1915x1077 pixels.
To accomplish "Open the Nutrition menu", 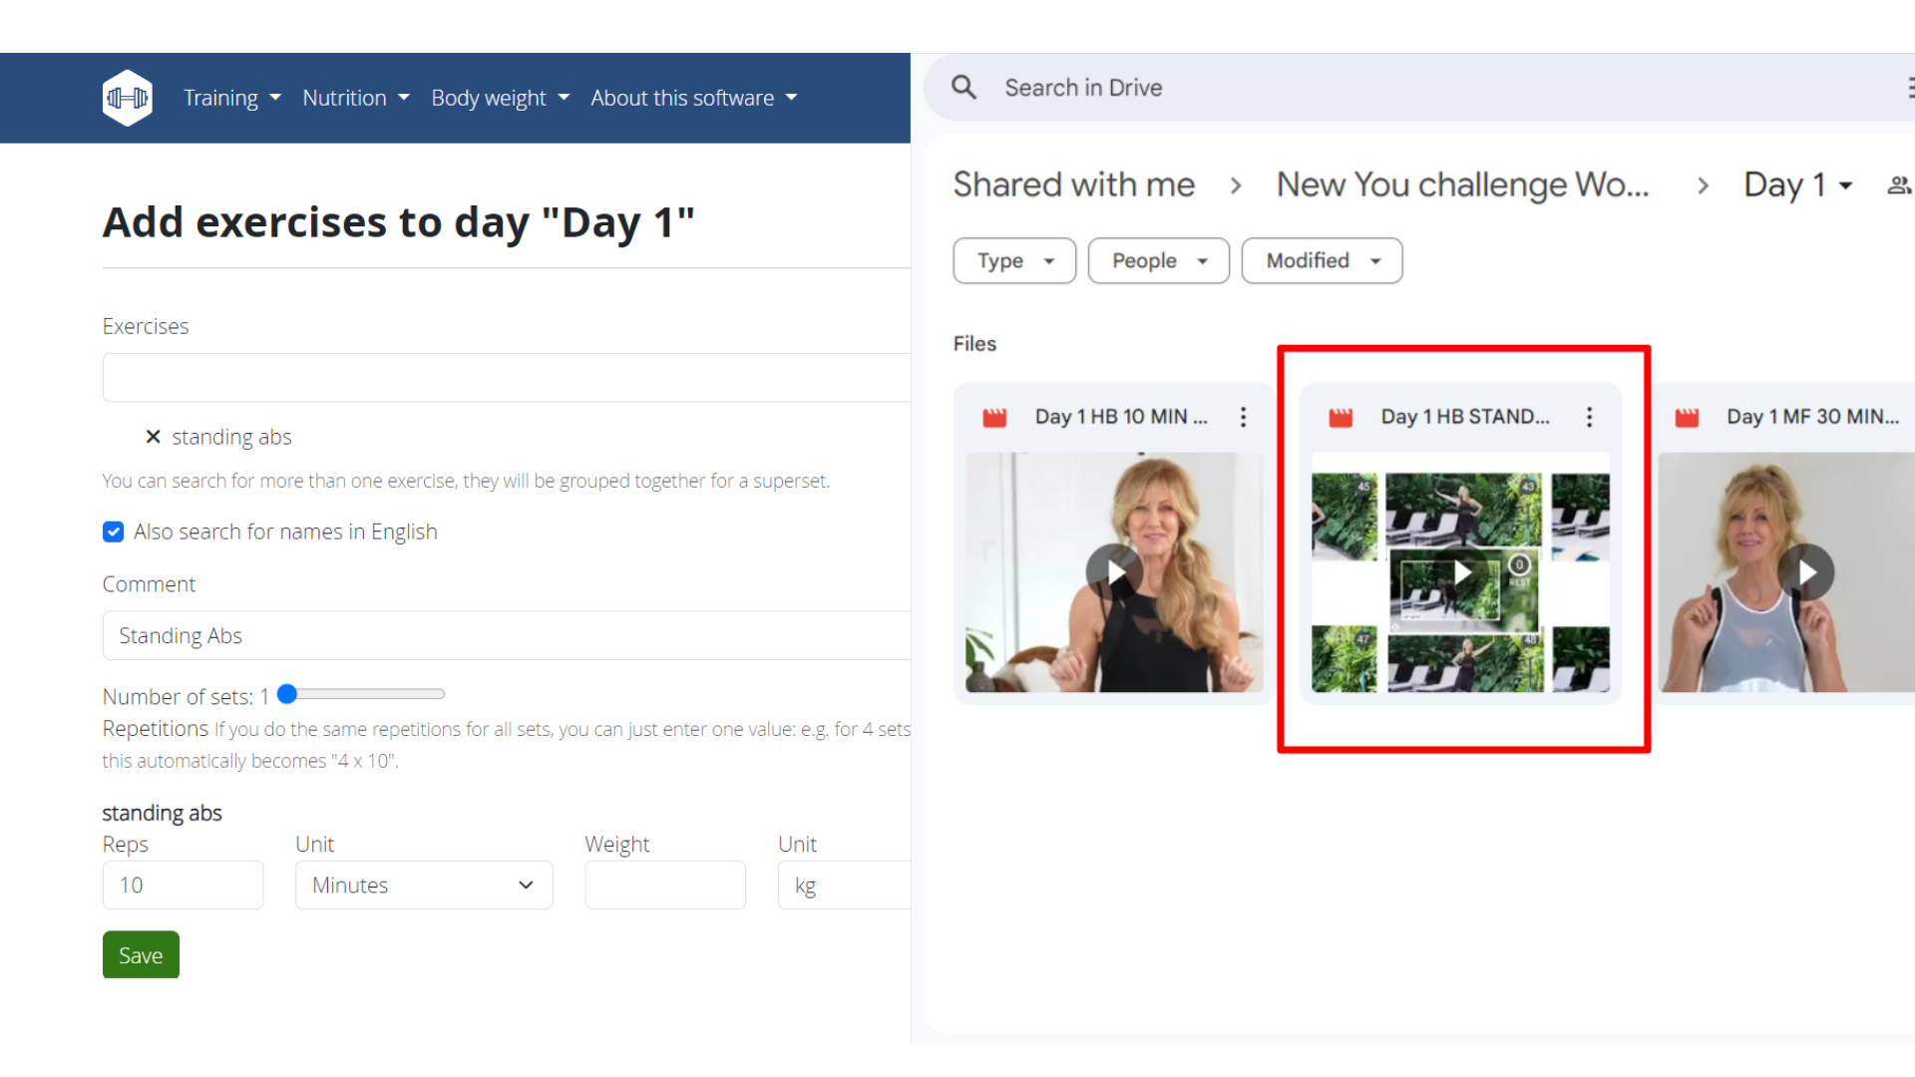I will pyautogui.click(x=355, y=98).
